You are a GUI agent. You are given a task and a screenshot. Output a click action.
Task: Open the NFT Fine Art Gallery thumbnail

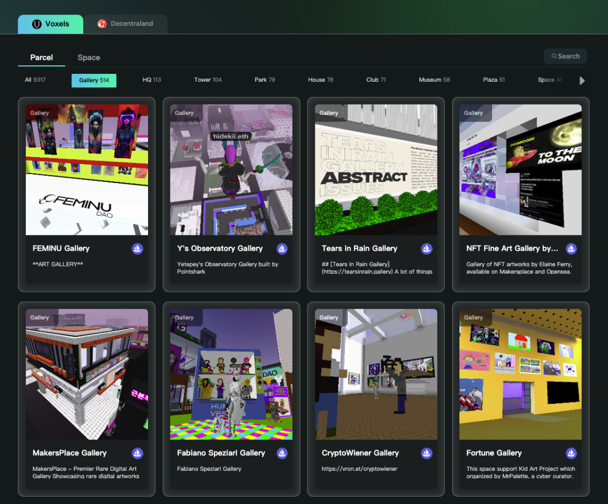pos(520,170)
